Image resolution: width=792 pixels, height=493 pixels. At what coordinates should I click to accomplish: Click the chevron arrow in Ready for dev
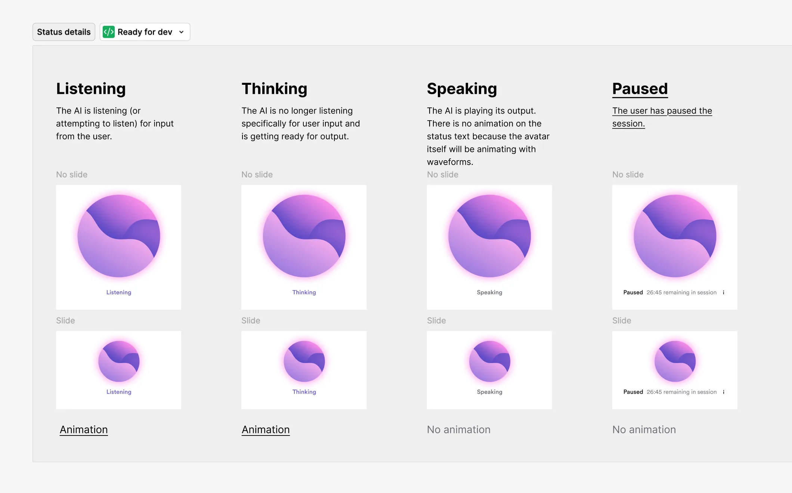182,32
